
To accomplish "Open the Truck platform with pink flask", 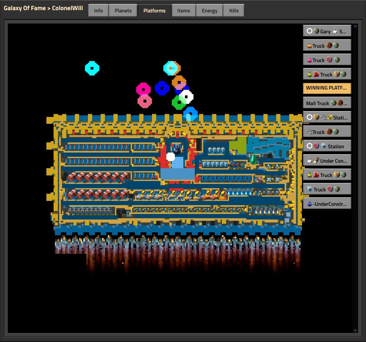I will coord(327,60).
